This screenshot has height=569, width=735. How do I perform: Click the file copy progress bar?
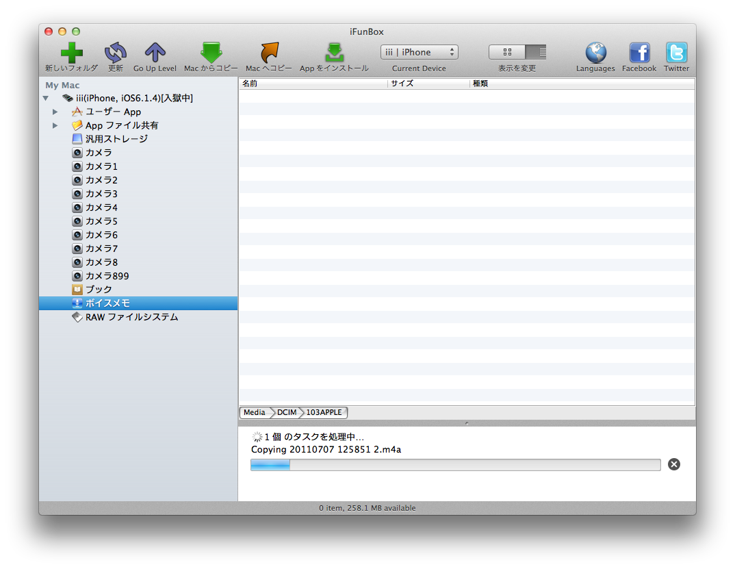pos(455,465)
